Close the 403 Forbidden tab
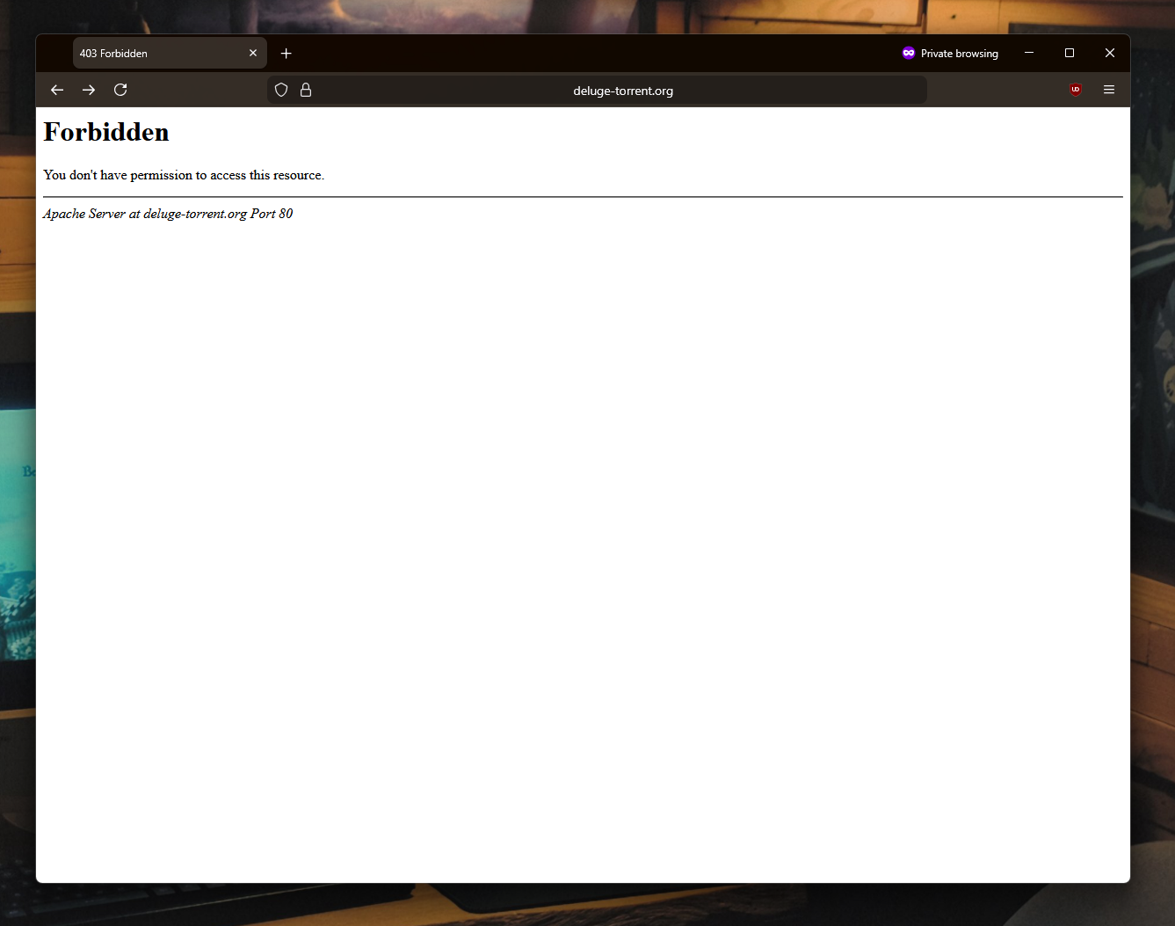The width and height of the screenshot is (1175, 926). pos(253,54)
